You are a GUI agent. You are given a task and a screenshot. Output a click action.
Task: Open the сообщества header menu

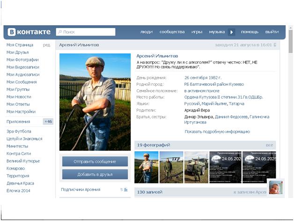pyautogui.click(x=172, y=32)
